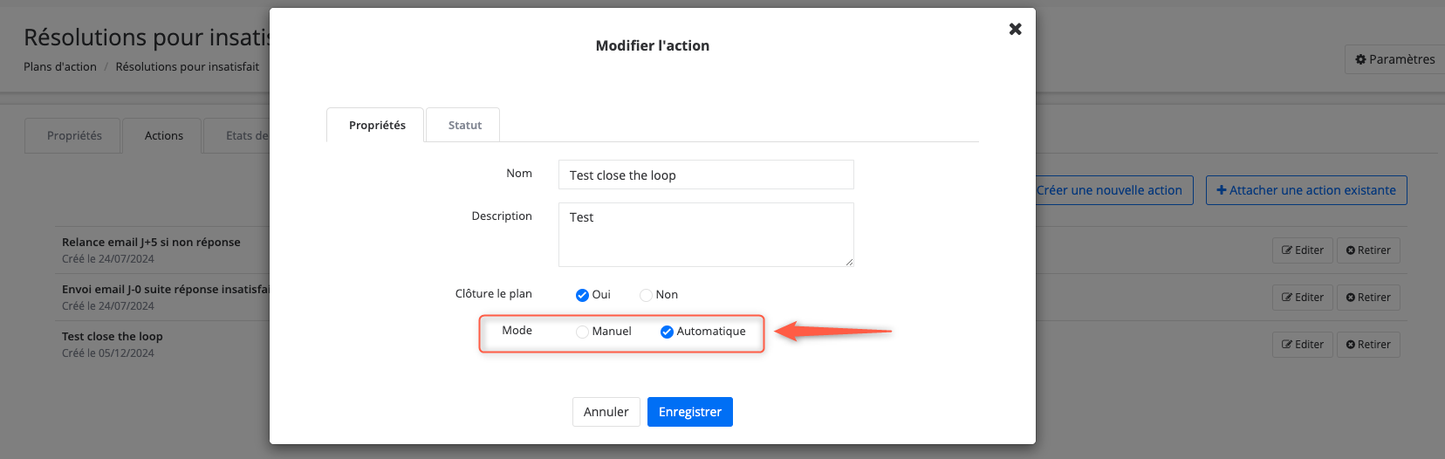Set Mode to Manuel

click(x=582, y=332)
